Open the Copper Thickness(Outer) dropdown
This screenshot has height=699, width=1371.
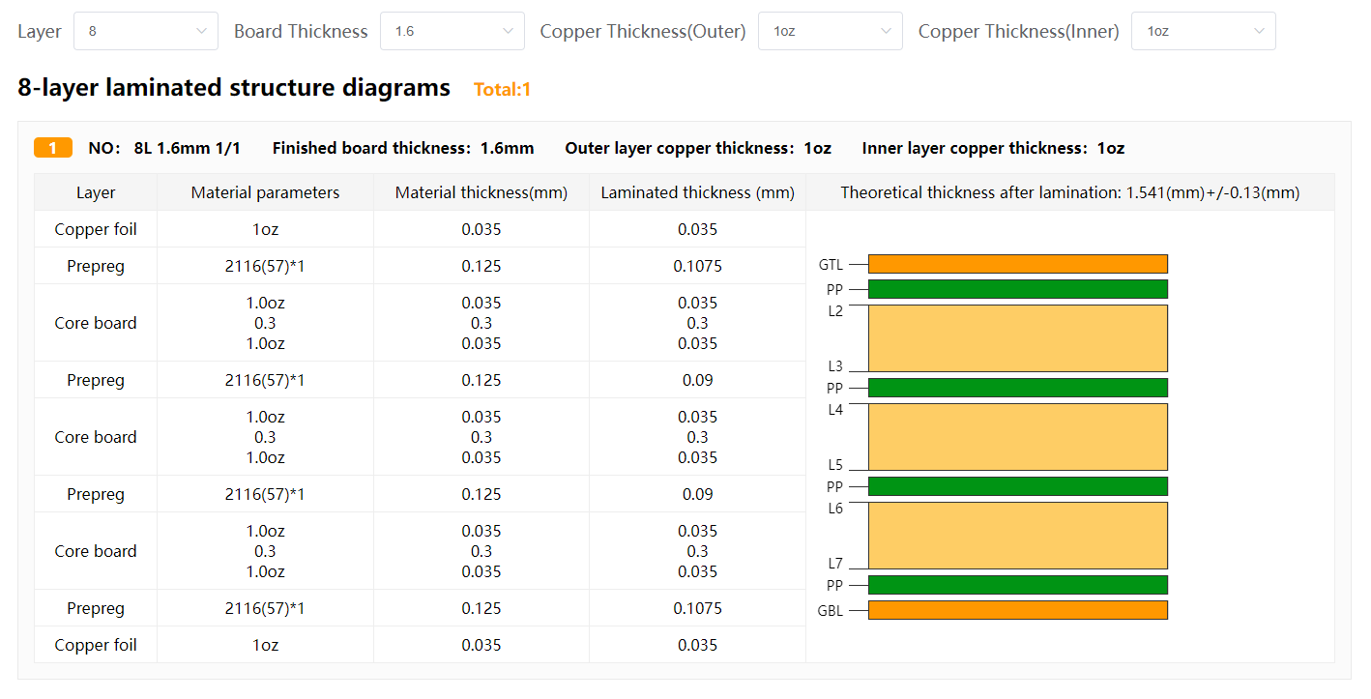point(830,31)
